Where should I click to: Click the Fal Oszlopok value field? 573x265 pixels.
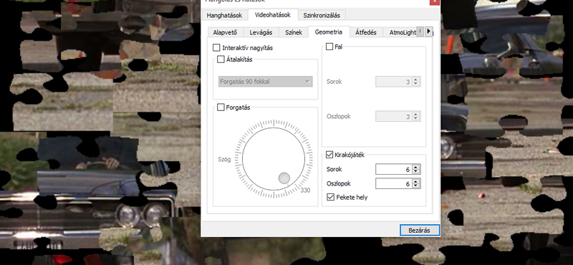coord(393,117)
